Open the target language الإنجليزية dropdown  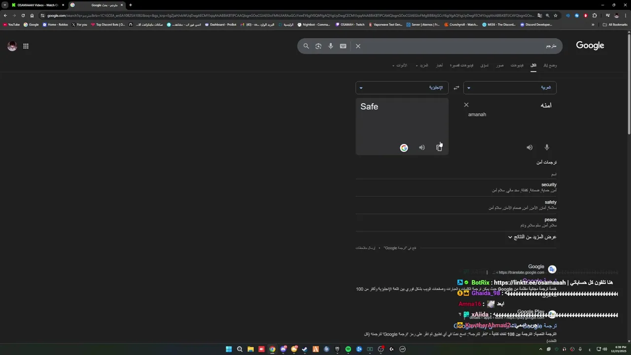(402, 88)
